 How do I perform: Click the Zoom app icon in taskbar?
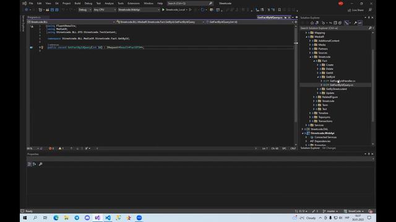(x=139, y=218)
